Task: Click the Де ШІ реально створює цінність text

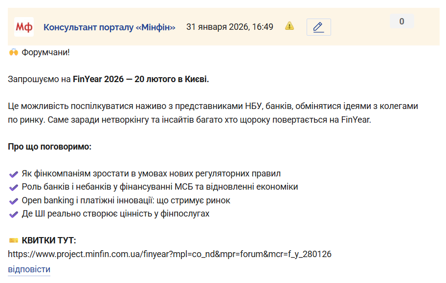Action: [x=115, y=214]
